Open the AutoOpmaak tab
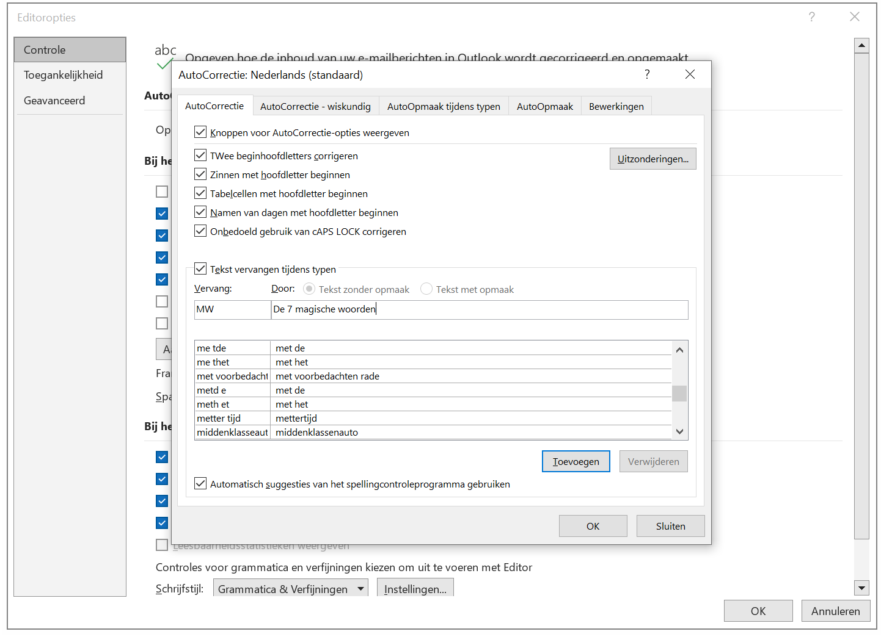The height and width of the screenshot is (637, 881). click(545, 106)
